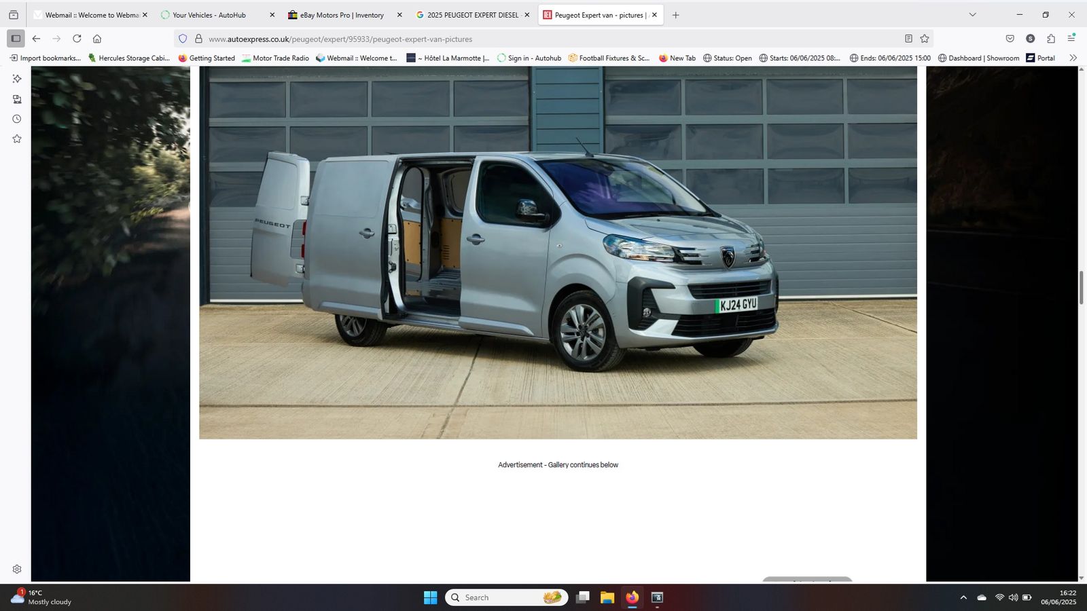Open the History sidebar panel
The width and height of the screenshot is (1087, 611).
click(17, 119)
